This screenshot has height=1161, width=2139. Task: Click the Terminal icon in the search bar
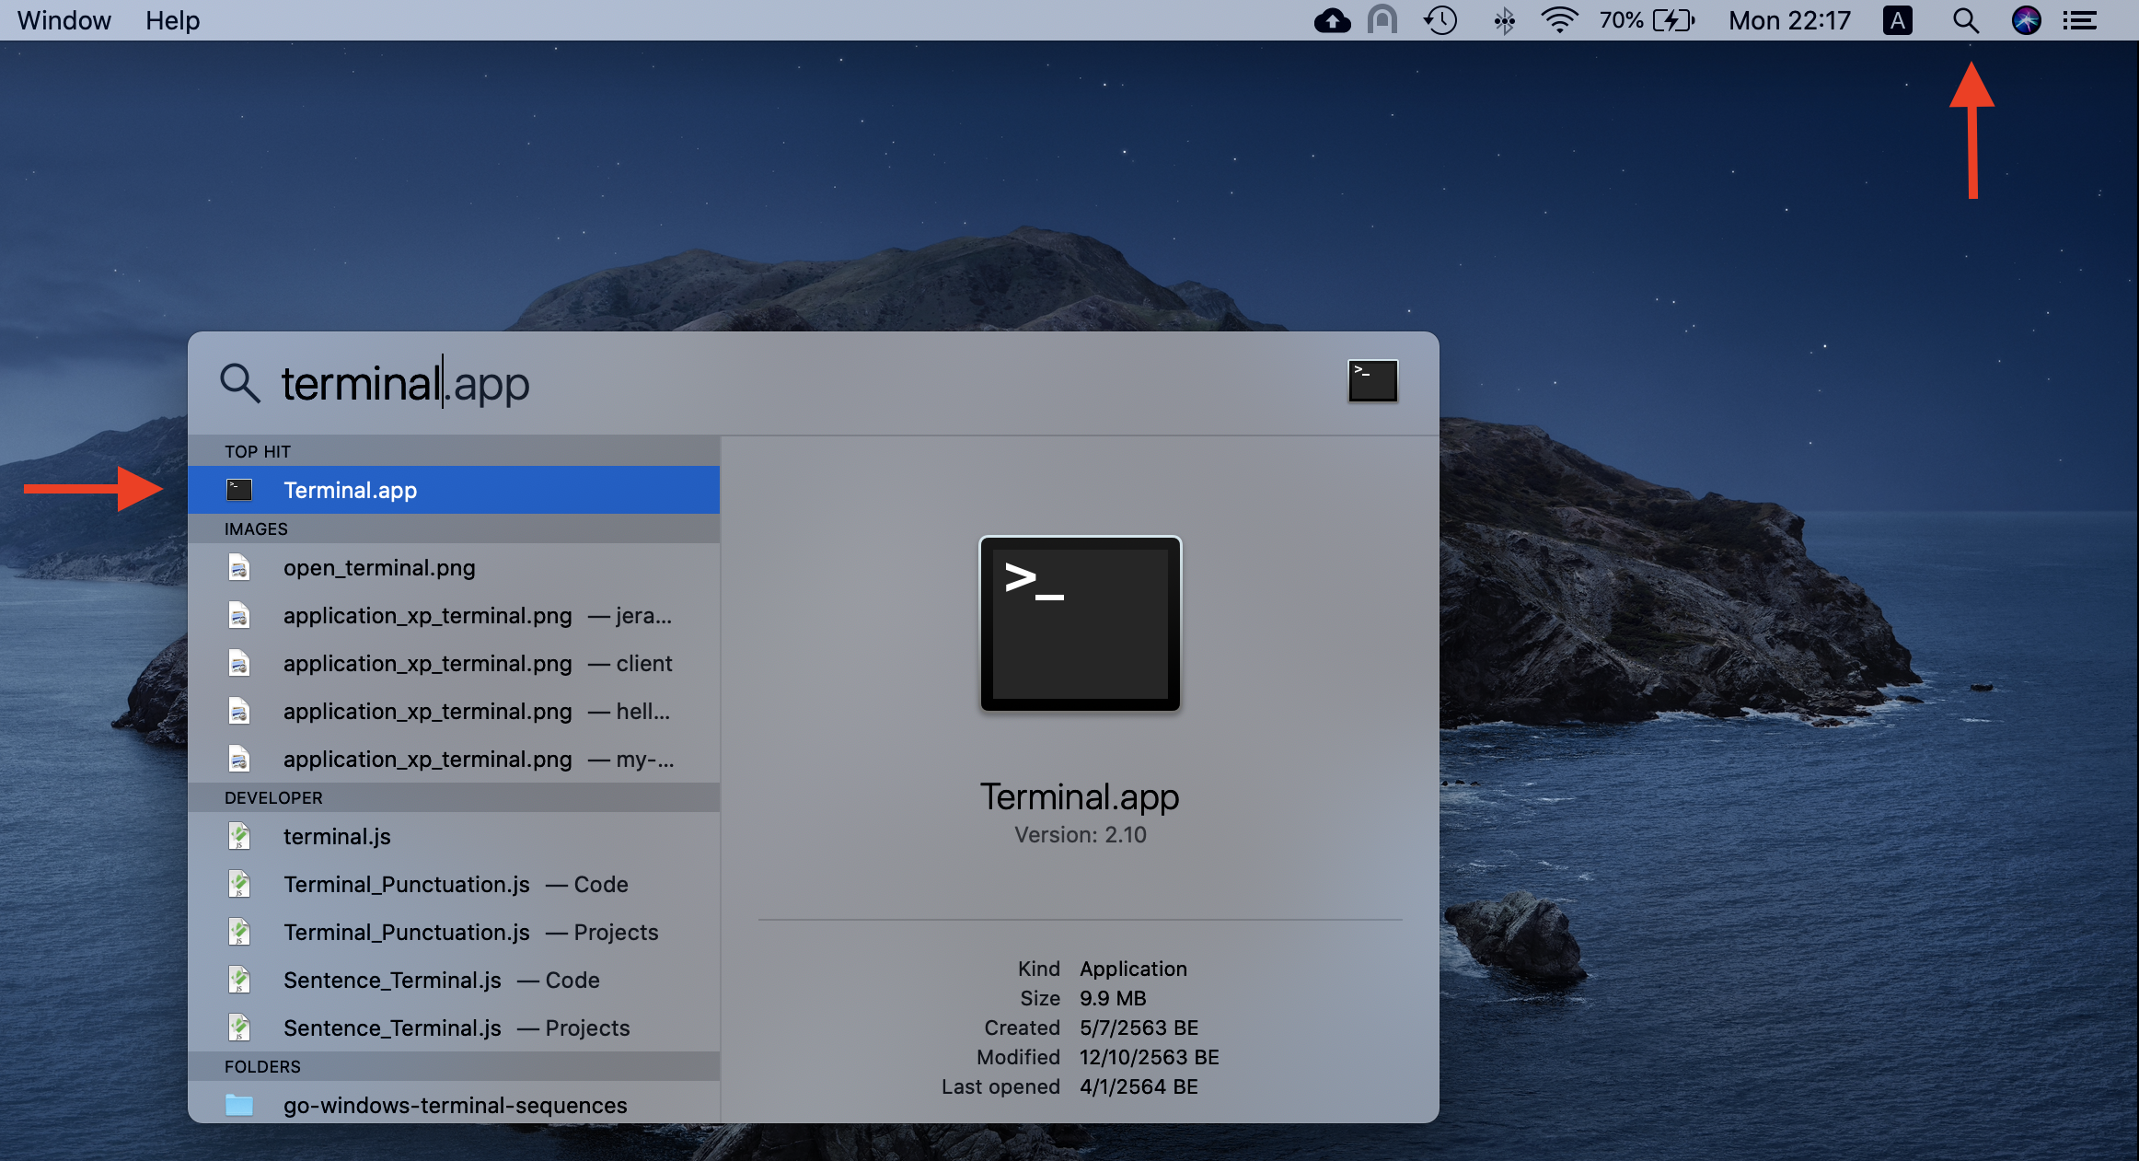pyautogui.click(x=1372, y=381)
